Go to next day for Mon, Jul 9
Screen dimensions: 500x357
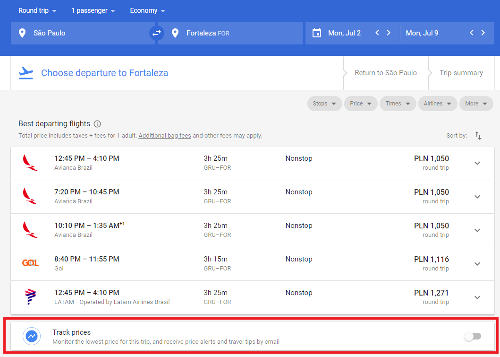tap(483, 33)
